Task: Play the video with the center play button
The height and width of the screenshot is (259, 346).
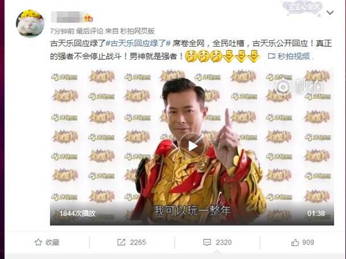Action: point(192,146)
